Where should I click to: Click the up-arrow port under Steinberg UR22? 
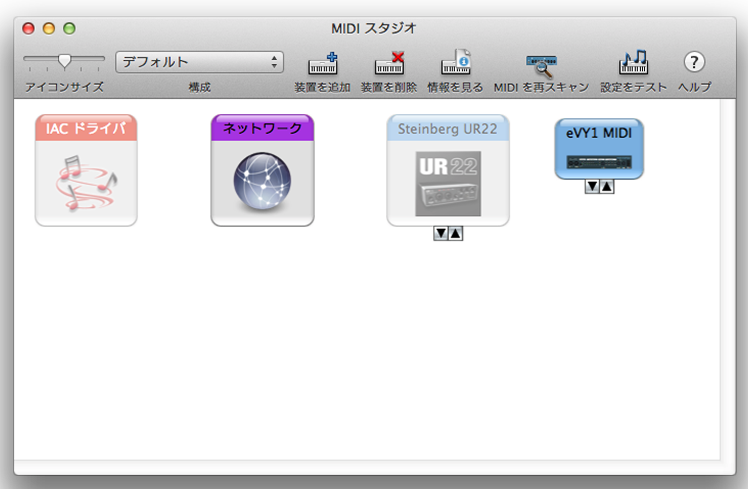click(455, 233)
